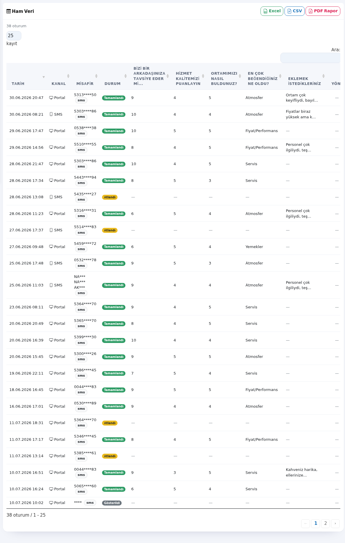The width and height of the screenshot is (345, 543).
Task: Select the date 19.06.2026 22:11
Action: (x=26, y=373)
